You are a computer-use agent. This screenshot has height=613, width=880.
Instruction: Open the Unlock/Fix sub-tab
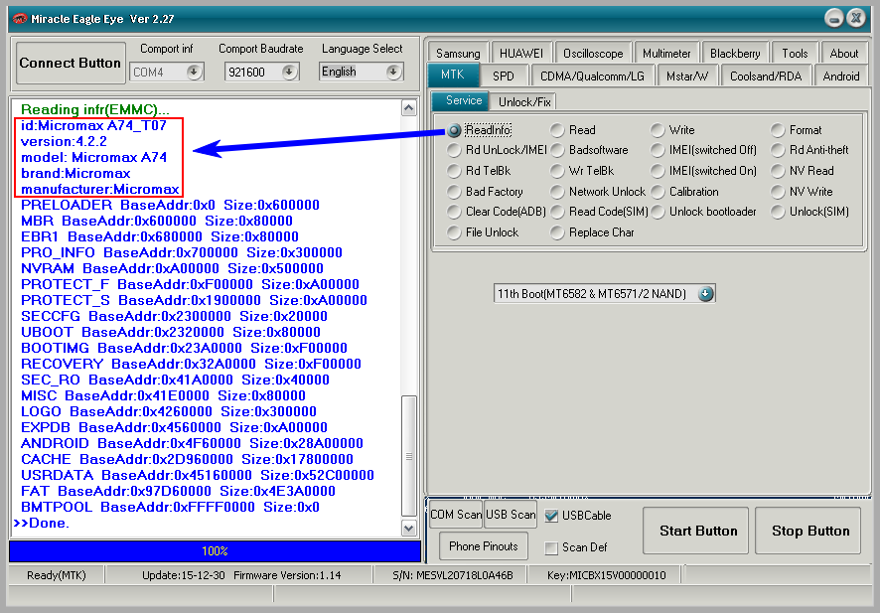(524, 101)
